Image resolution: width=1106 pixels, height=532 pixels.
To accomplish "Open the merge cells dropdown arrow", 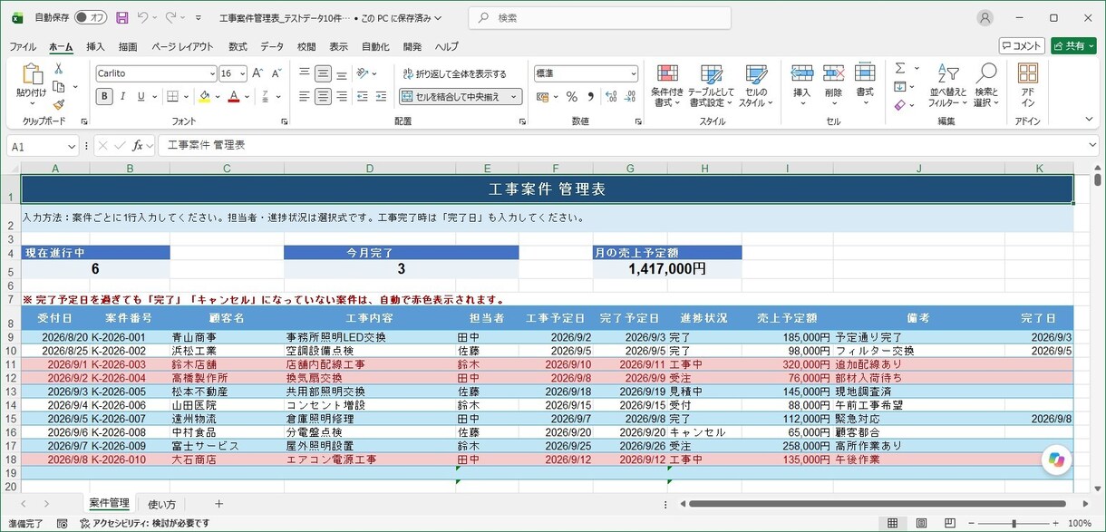I will click(x=514, y=96).
